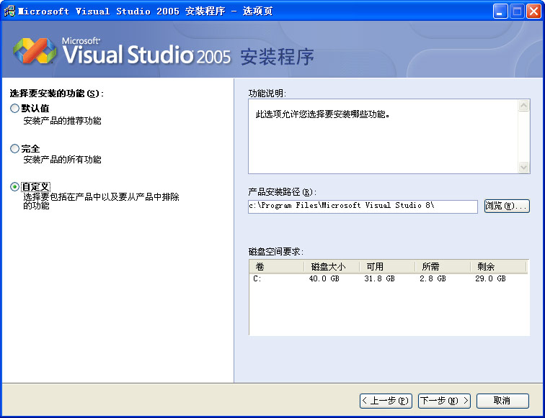Click the 浏览(W)... browse button
Image resolution: width=545 pixels, height=418 pixels.
507,206
